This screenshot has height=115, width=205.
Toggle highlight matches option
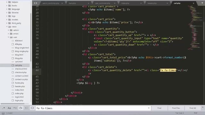32,108
